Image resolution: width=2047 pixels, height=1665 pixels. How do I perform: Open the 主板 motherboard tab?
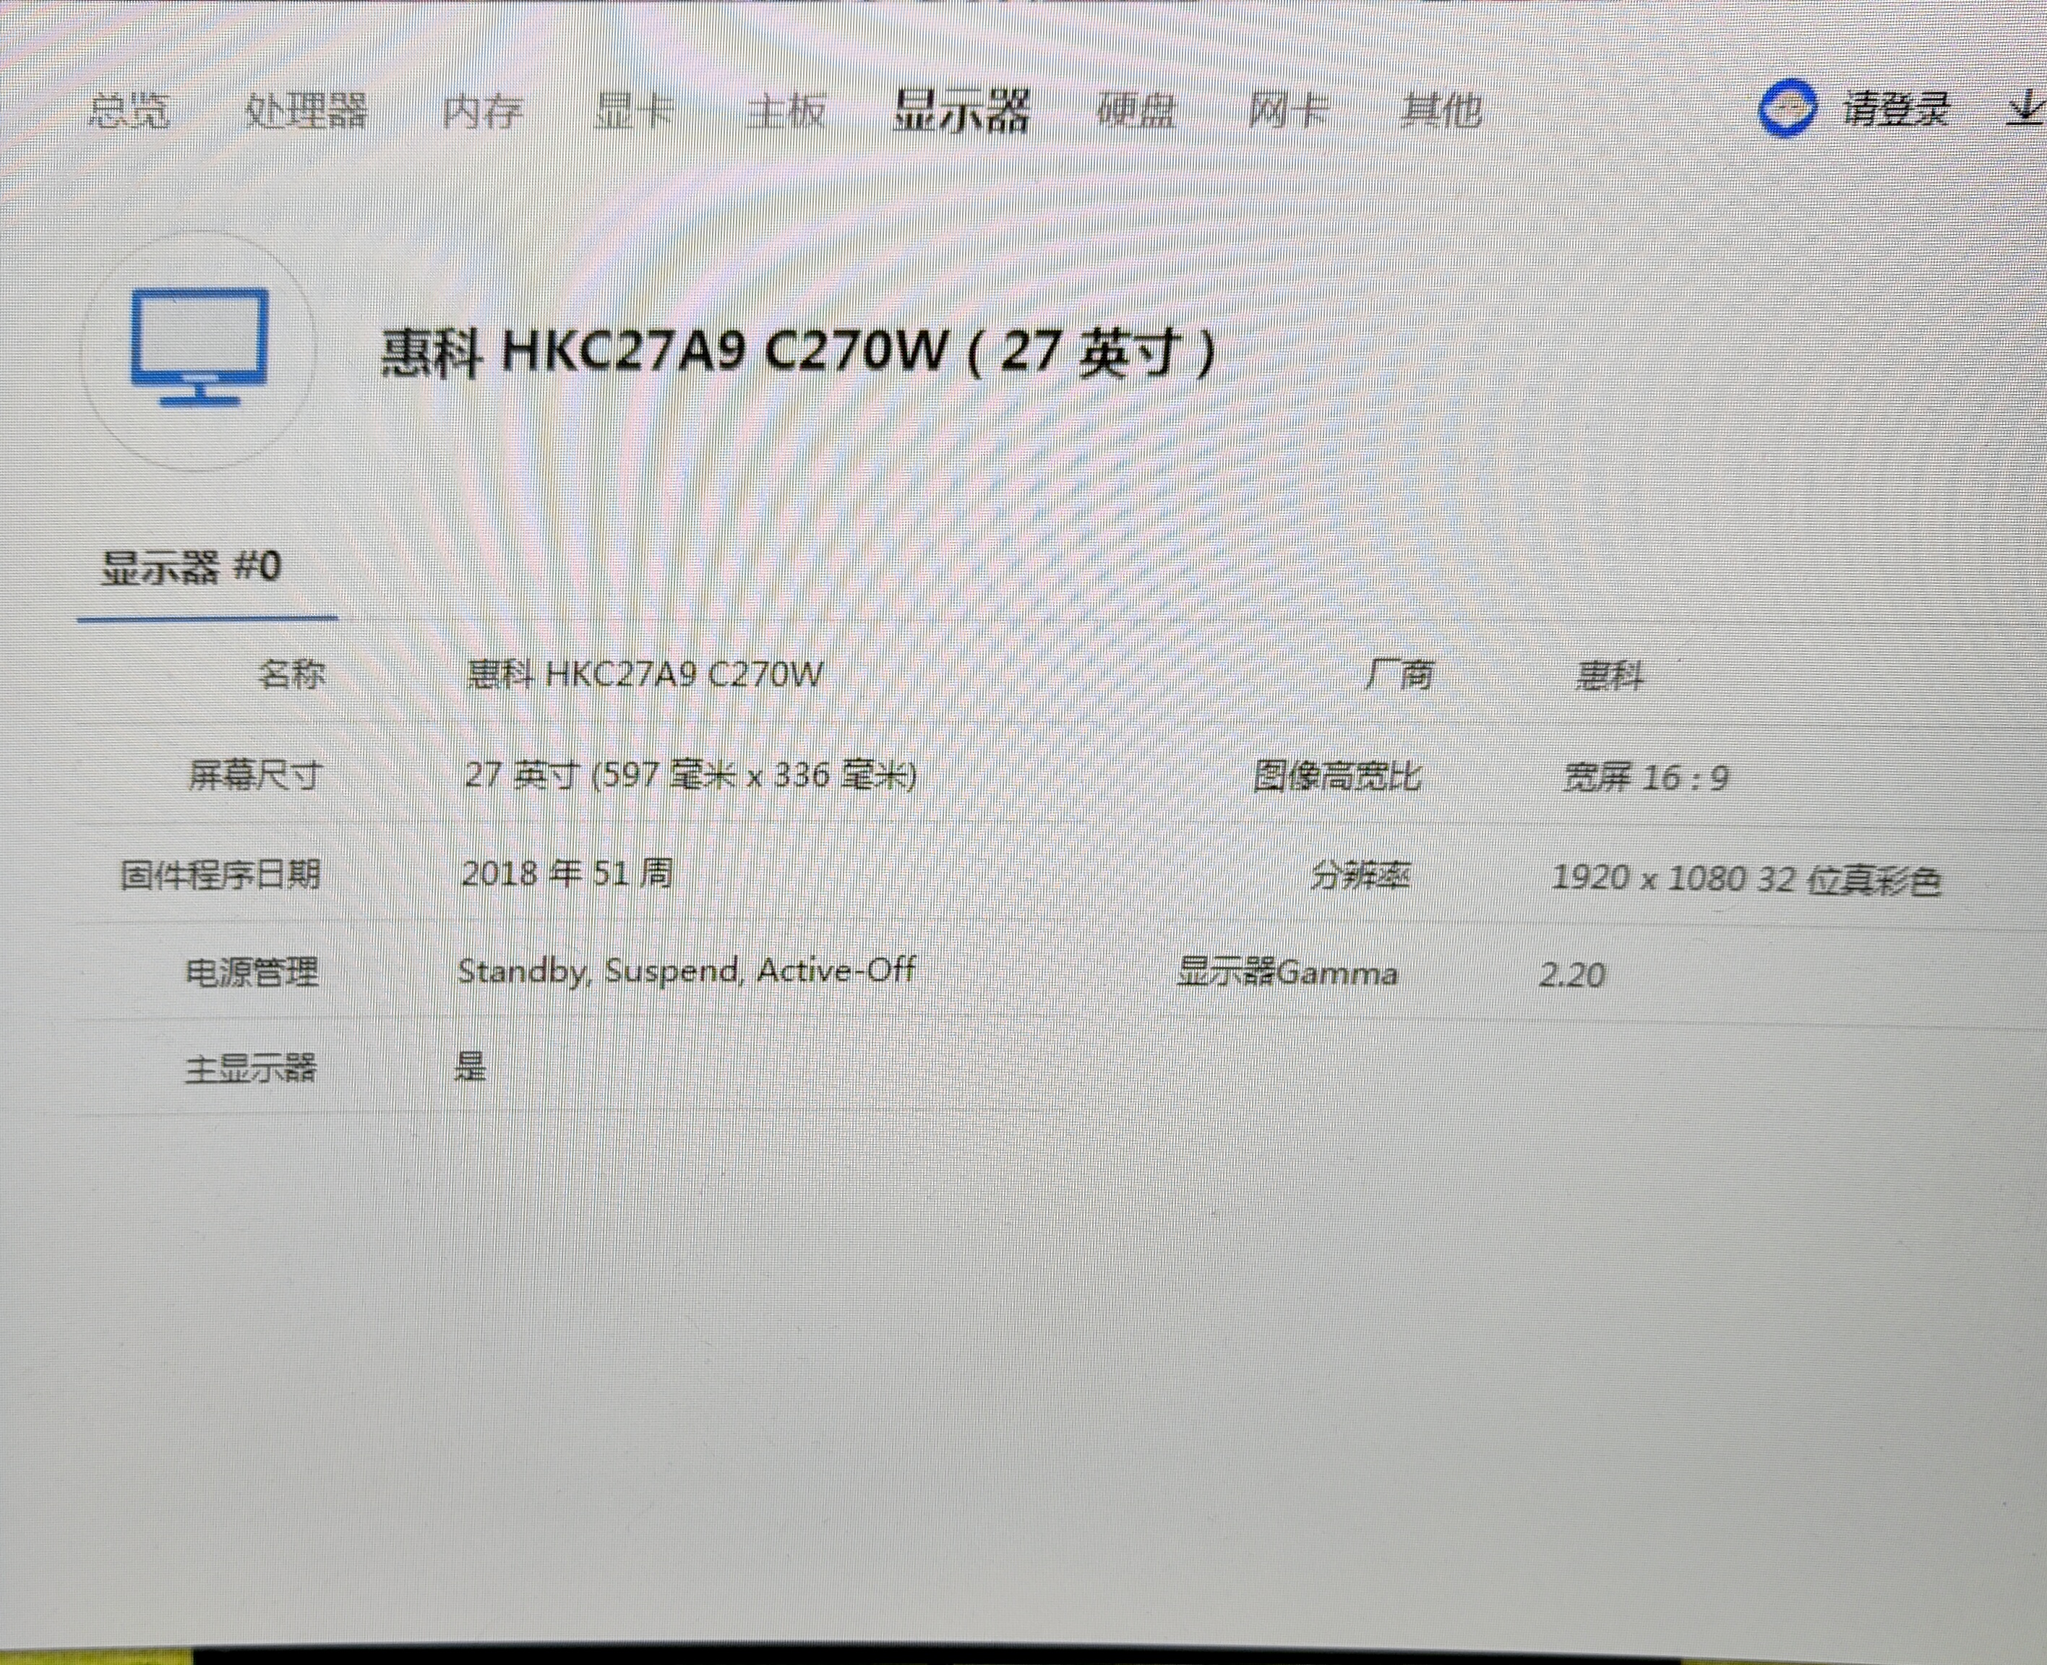click(786, 112)
